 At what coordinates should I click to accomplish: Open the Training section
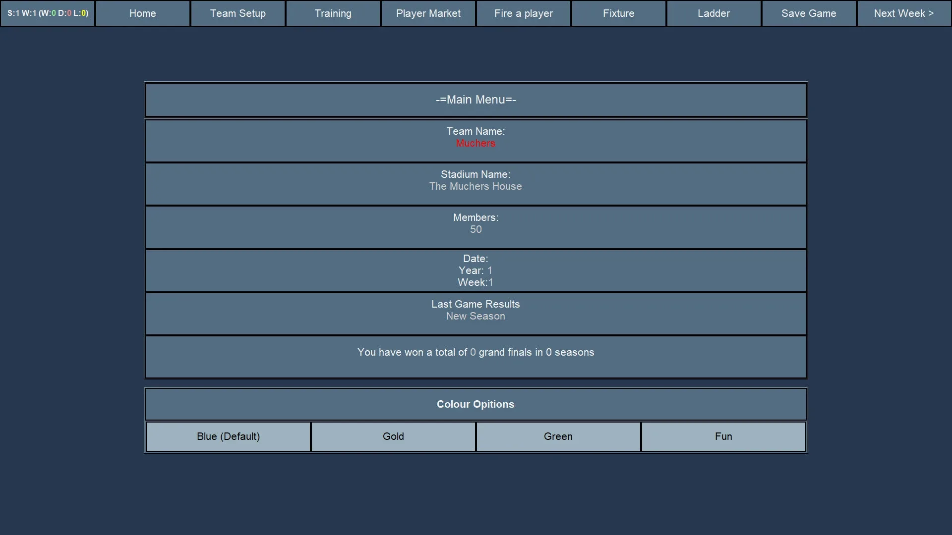point(333,13)
